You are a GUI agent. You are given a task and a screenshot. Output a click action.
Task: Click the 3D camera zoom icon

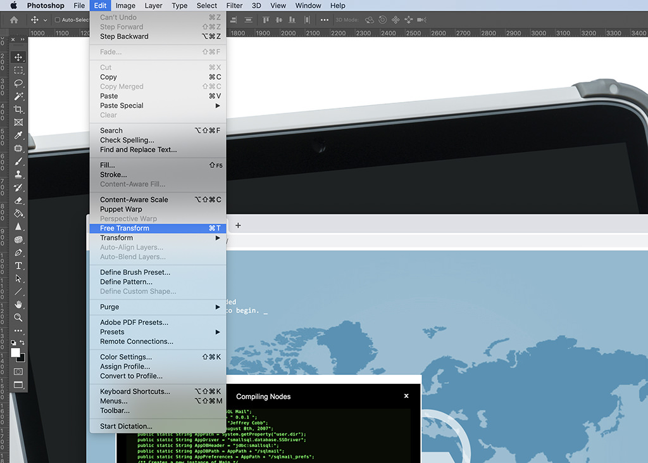click(x=421, y=20)
